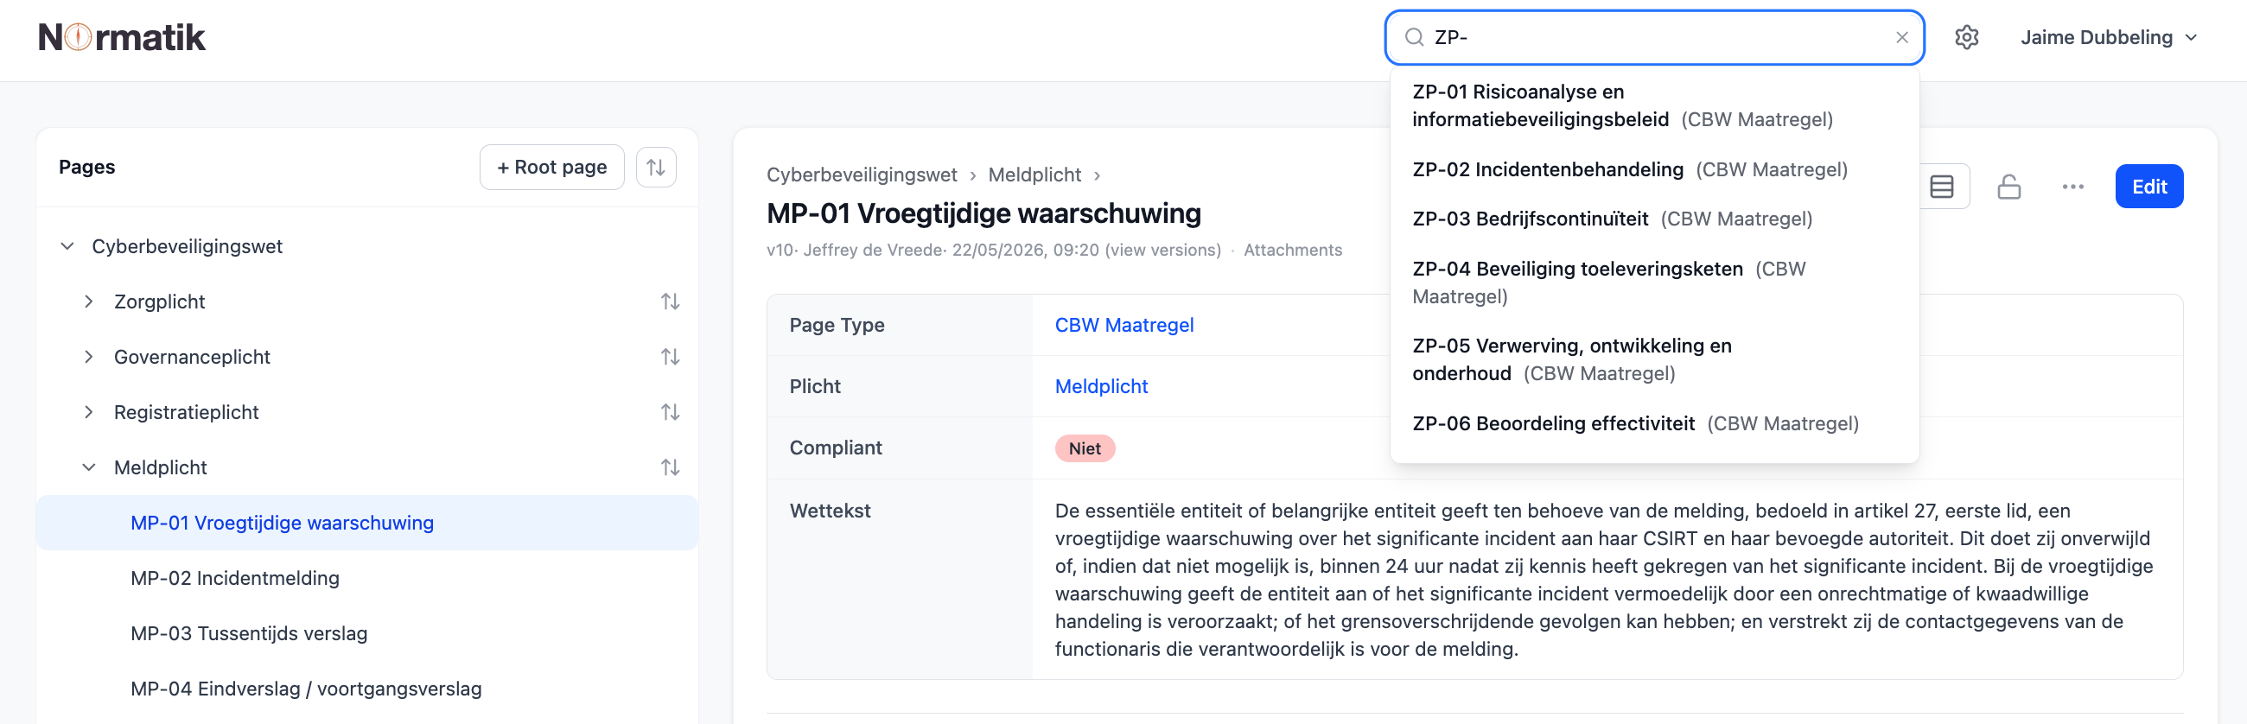2247x724 pixels.
Task: Click the search magnifier icon
Action: (x=1414, y=37)
